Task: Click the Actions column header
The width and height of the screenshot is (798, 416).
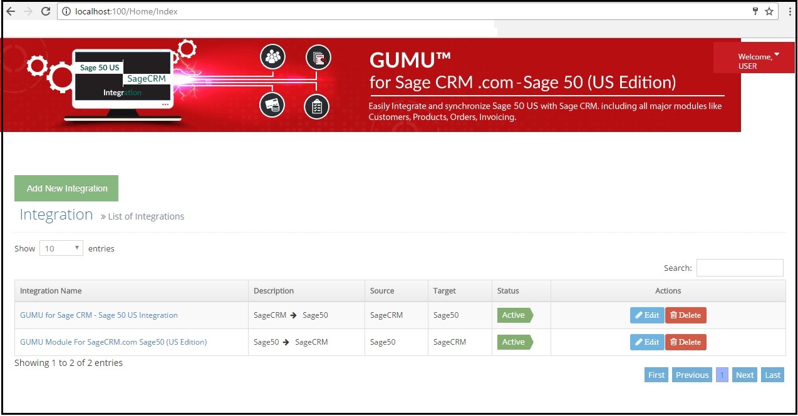Action: [668, 291]
